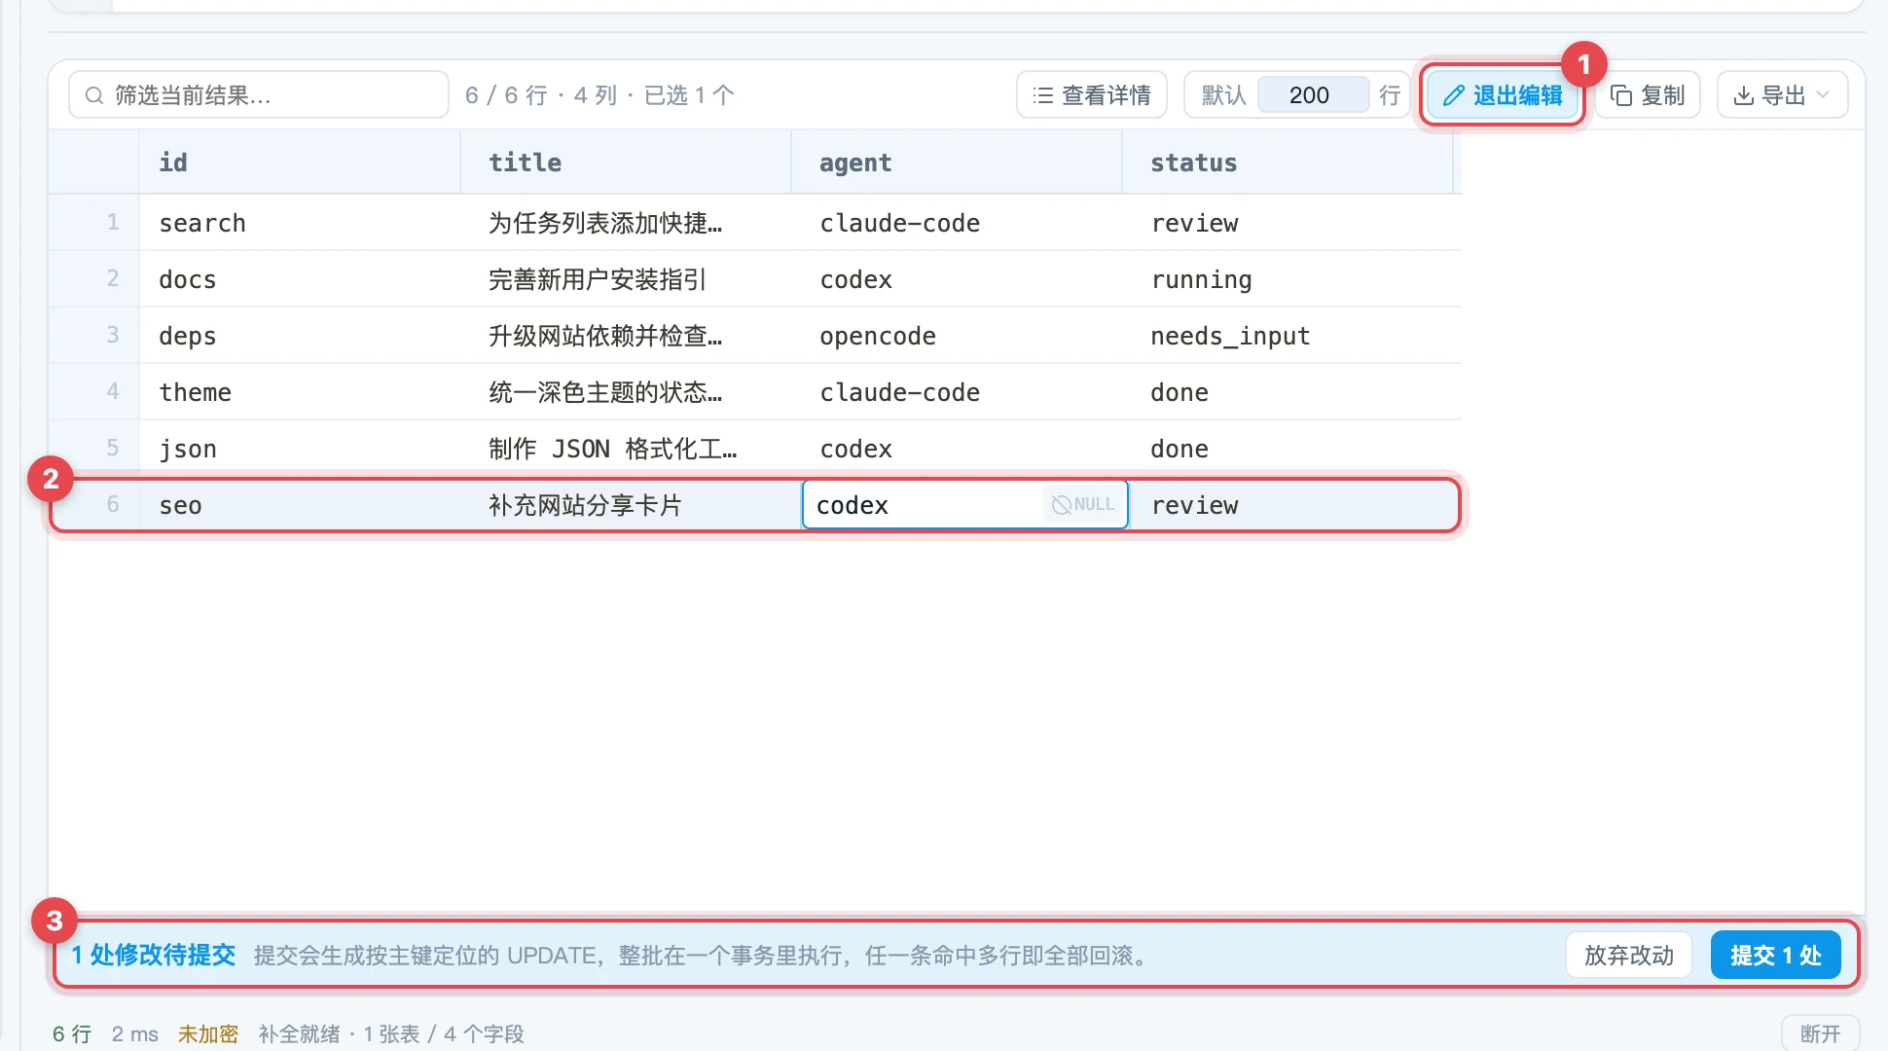
Task: Click claude-code agent cell in search row
Action: 957,223
